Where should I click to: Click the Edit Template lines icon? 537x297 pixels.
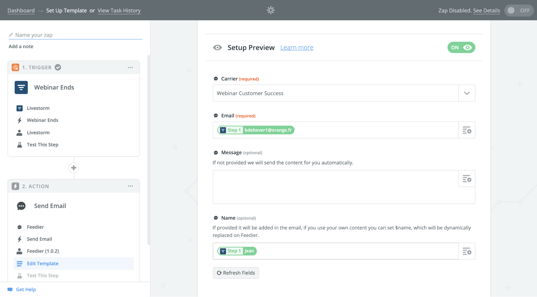point(19,264)
